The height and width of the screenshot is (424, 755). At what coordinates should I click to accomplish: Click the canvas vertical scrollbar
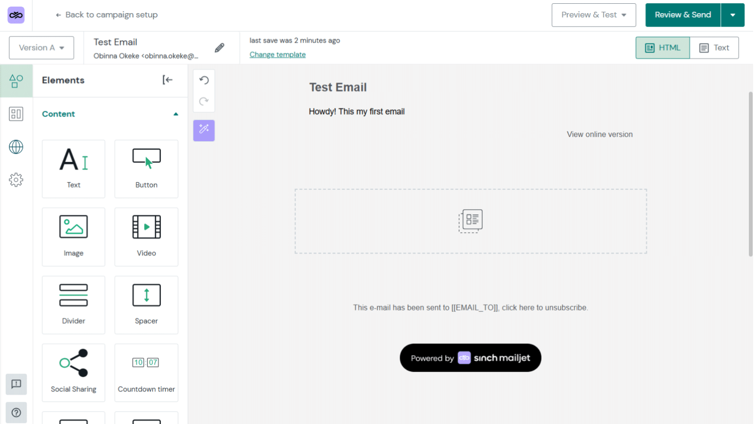(750, 174)
